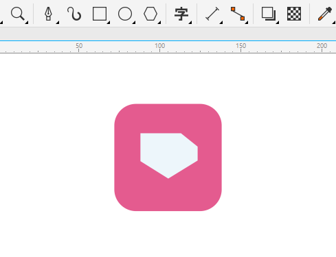The width and height of the screenshot is (336, 257).
Task: Expand the Polygon tool flyout triangle
Action: pos(159,23)
